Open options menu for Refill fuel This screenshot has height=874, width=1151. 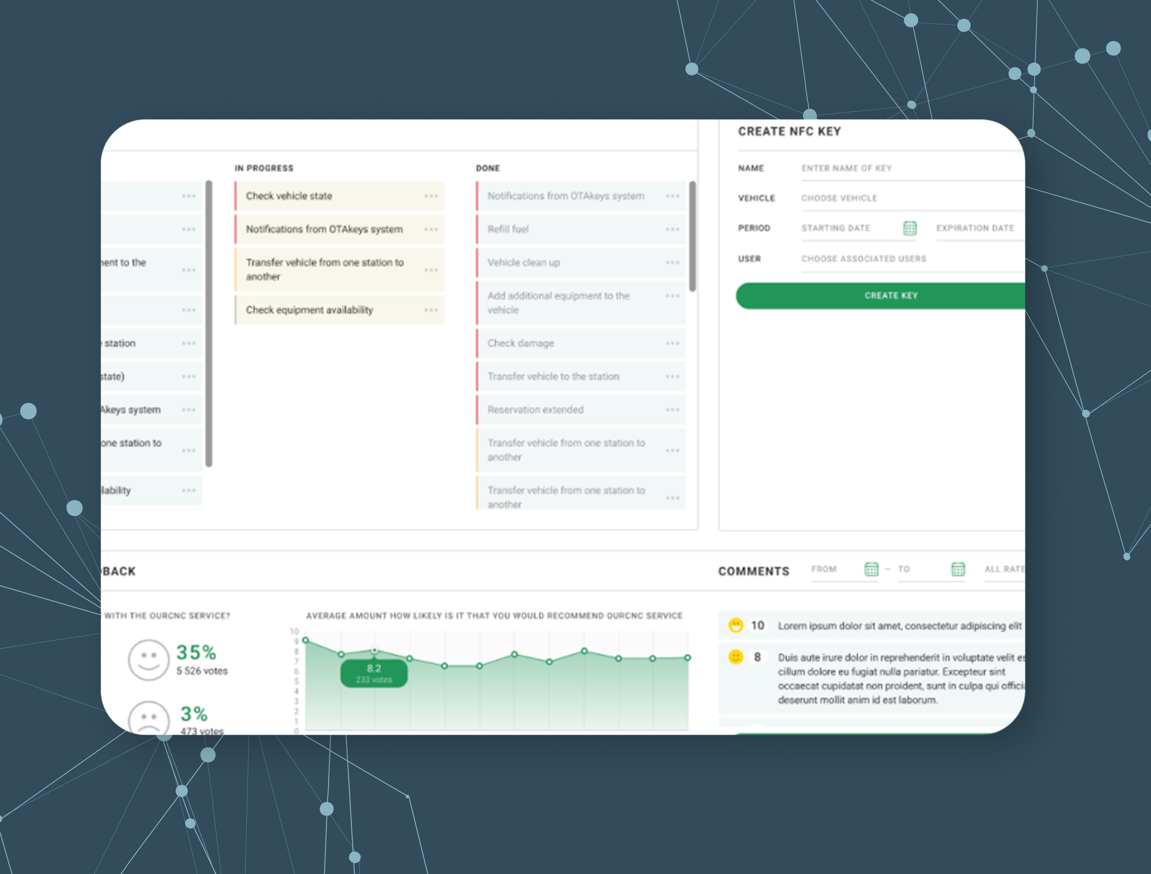[x=672, y=230]
